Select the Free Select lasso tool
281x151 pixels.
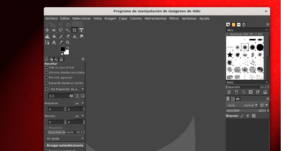click(x=61, y=30)
